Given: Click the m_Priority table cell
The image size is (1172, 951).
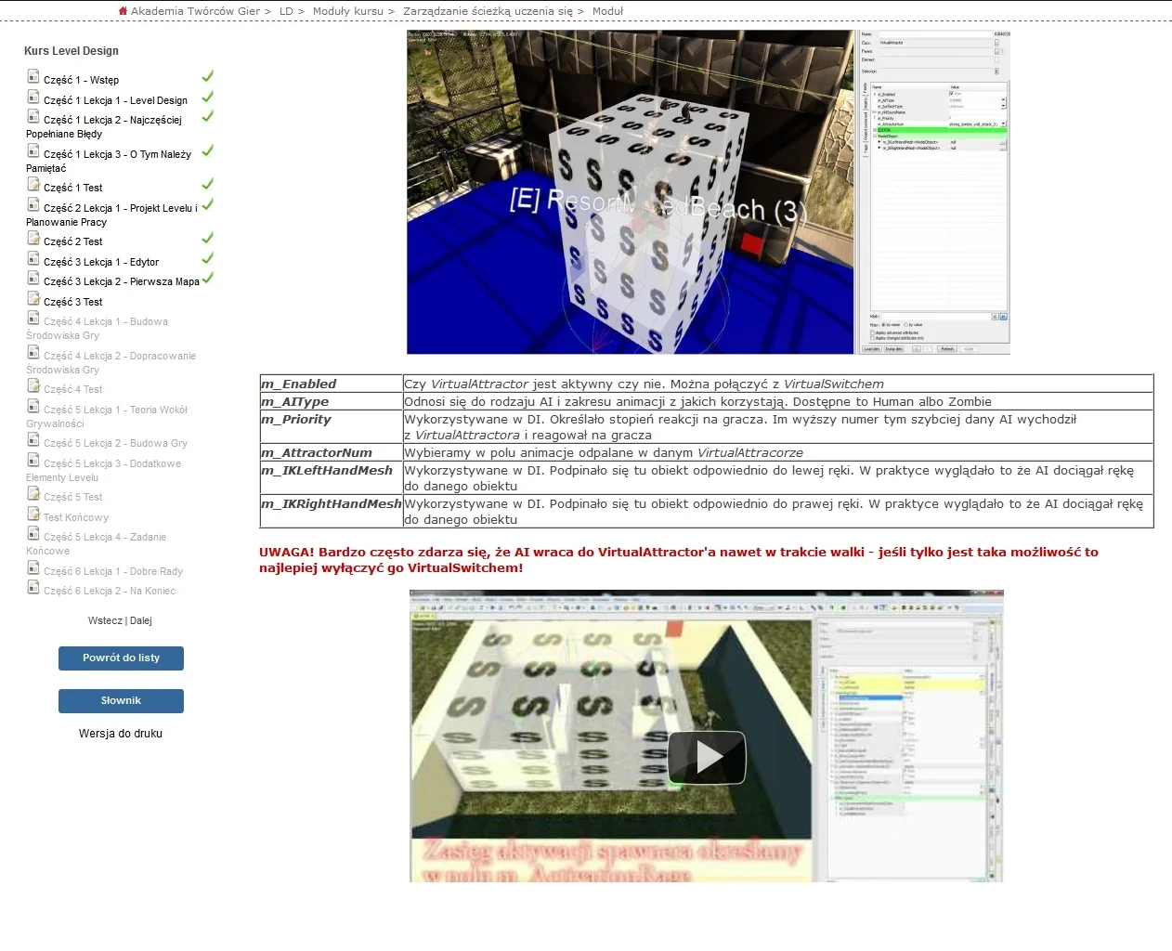Looking at the screenshot, I should [x=332, y=427].
